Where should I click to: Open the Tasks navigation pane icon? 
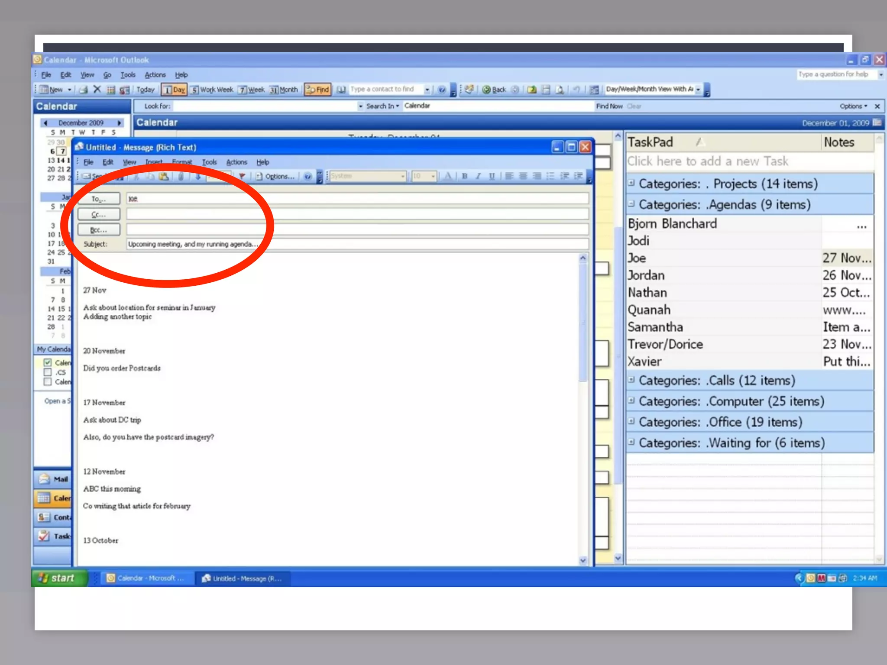pos(44,536)
